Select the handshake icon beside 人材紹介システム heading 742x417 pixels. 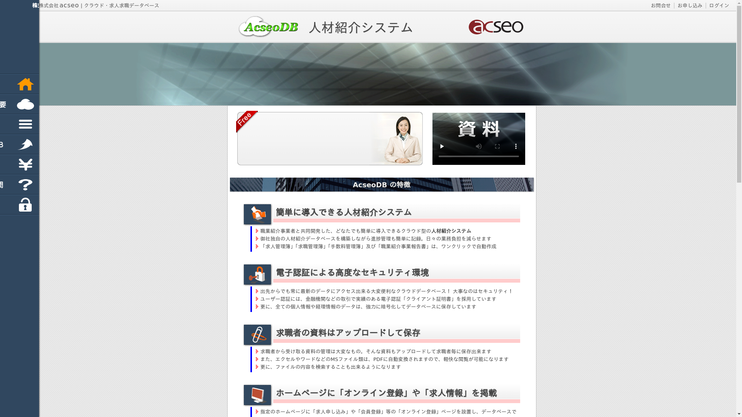[257, 214]
